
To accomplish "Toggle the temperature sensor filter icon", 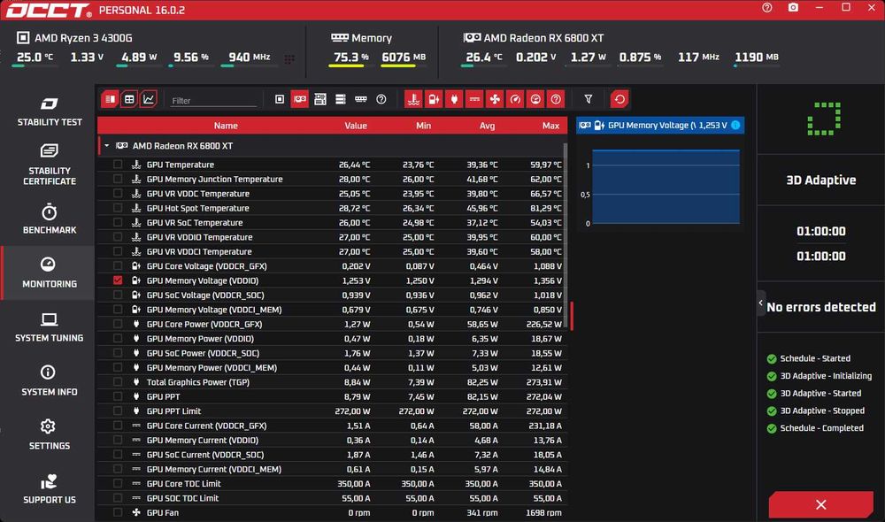I will click(x=413, y=99).
